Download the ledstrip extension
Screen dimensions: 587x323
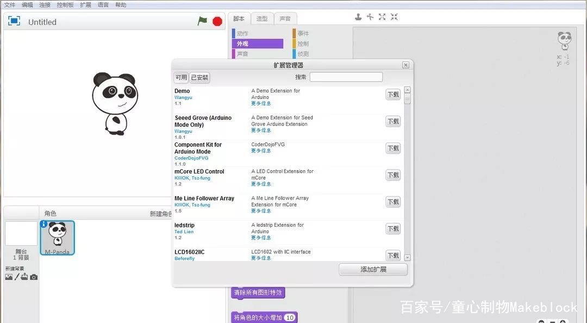393,229
